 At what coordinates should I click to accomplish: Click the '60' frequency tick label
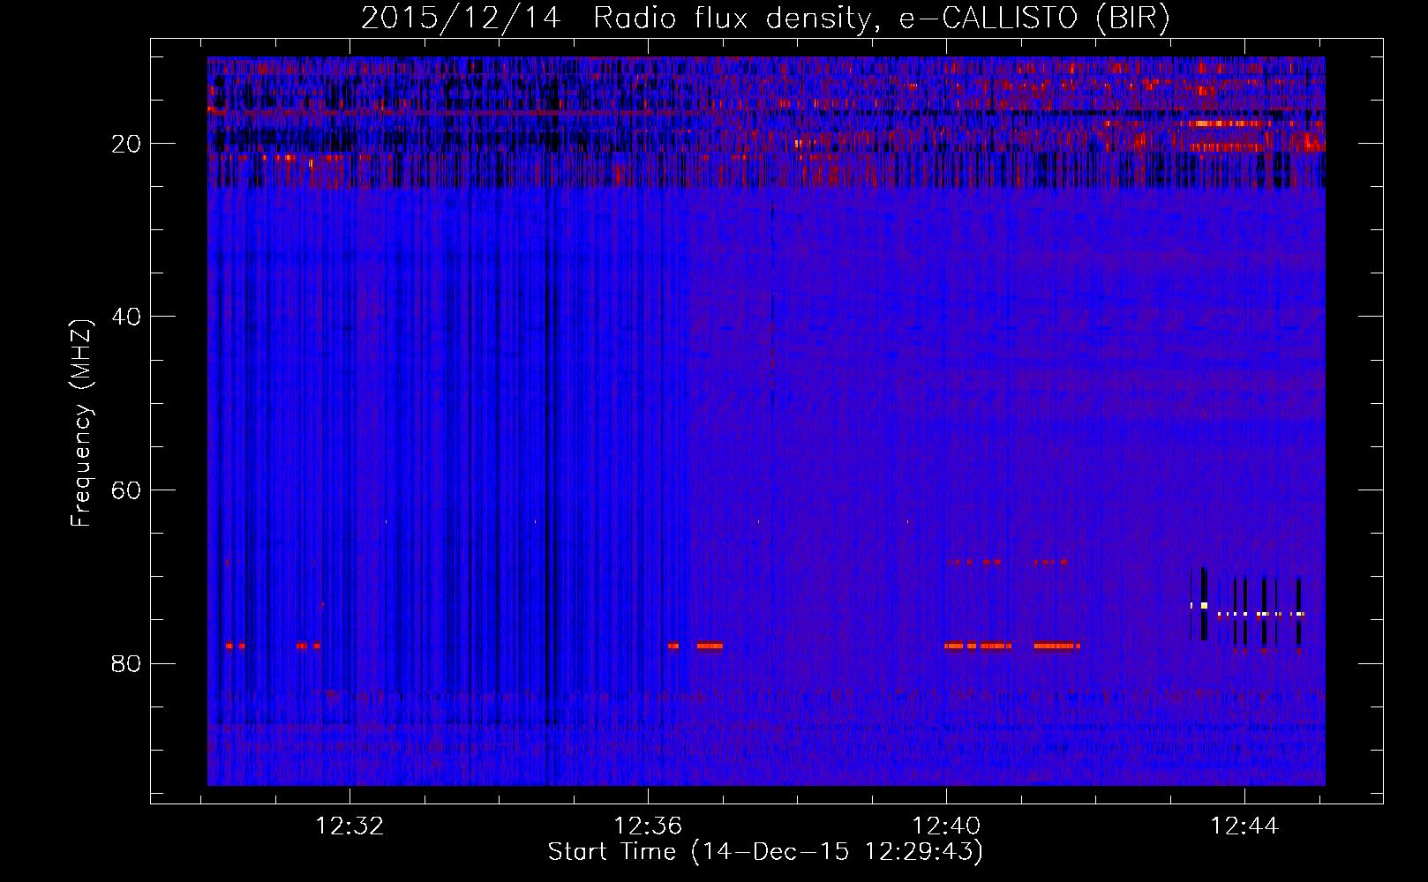(127, 490)
